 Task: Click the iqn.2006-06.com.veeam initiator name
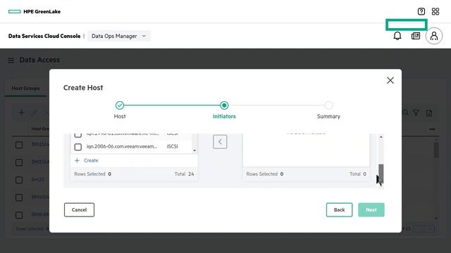pos(122,146)
